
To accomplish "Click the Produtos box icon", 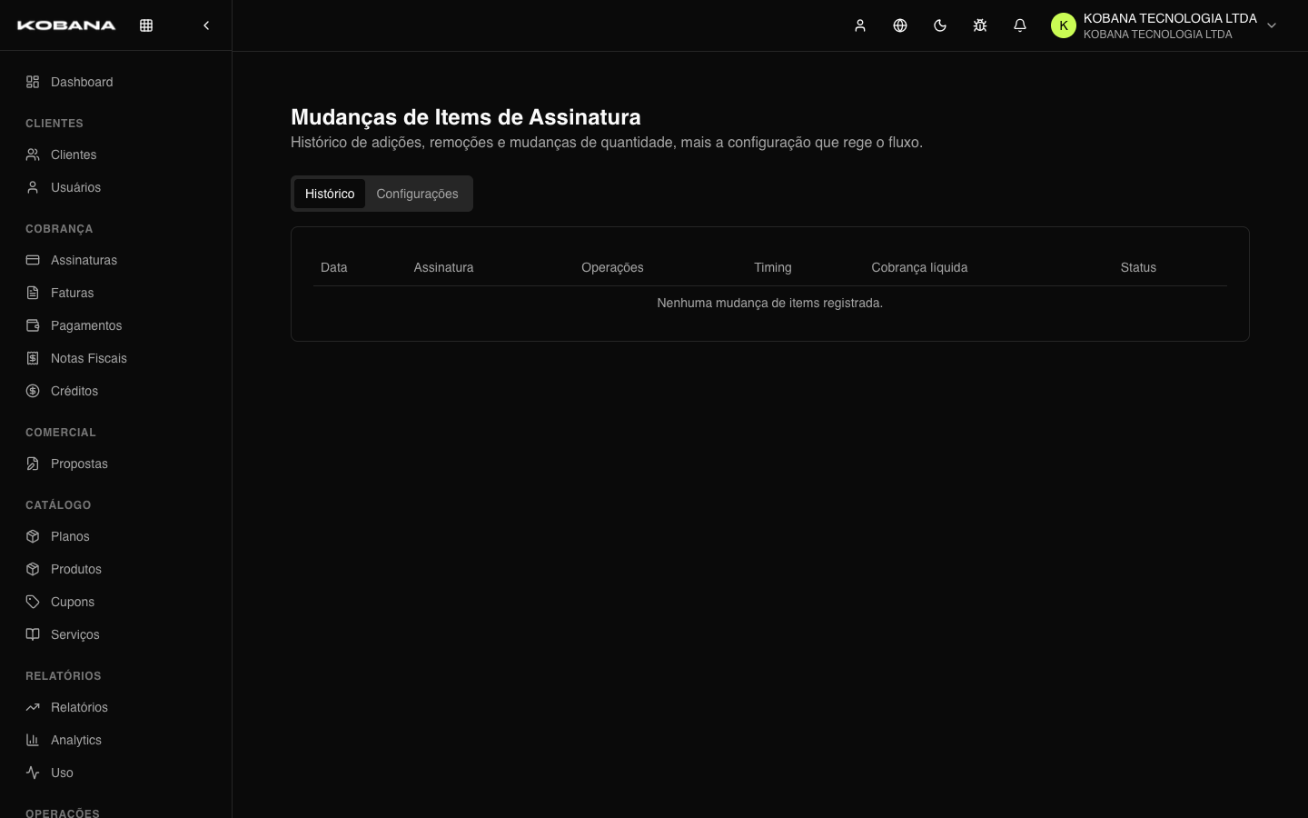I will (x=33, y=569).
